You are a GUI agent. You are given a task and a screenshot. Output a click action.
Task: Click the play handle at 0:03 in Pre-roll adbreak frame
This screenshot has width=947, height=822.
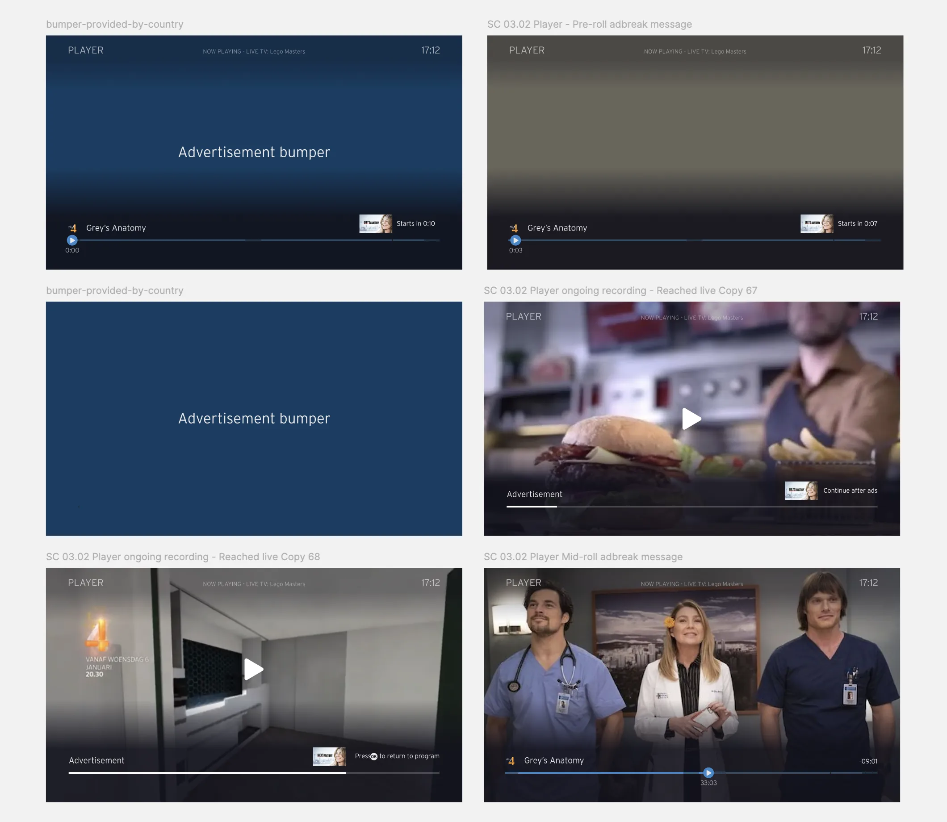tap(515, 240)
